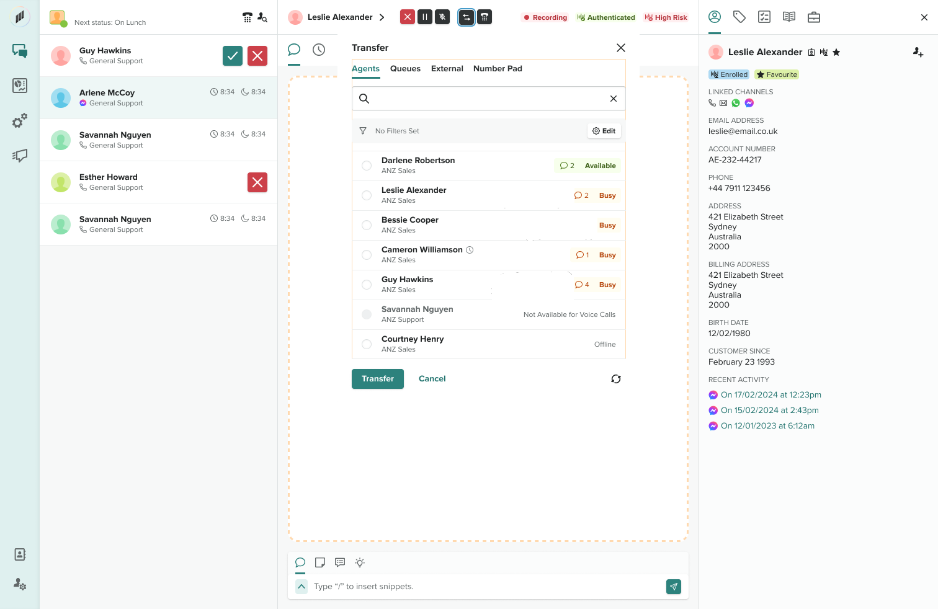938x609 pixels.
Task: Select Bessie Cooper radio button
Action: (367, 225)
